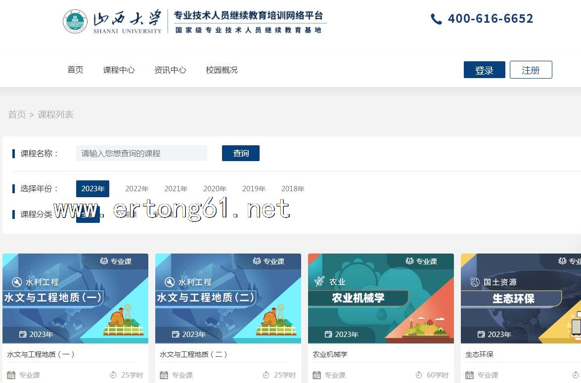Select the 2023年 year filter
This screenshot has height=383, width=581.
[92, 189]
